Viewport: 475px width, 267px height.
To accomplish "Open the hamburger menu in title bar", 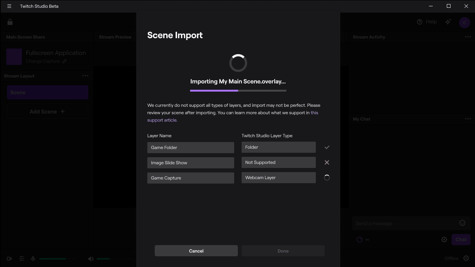I will (9, 6).
